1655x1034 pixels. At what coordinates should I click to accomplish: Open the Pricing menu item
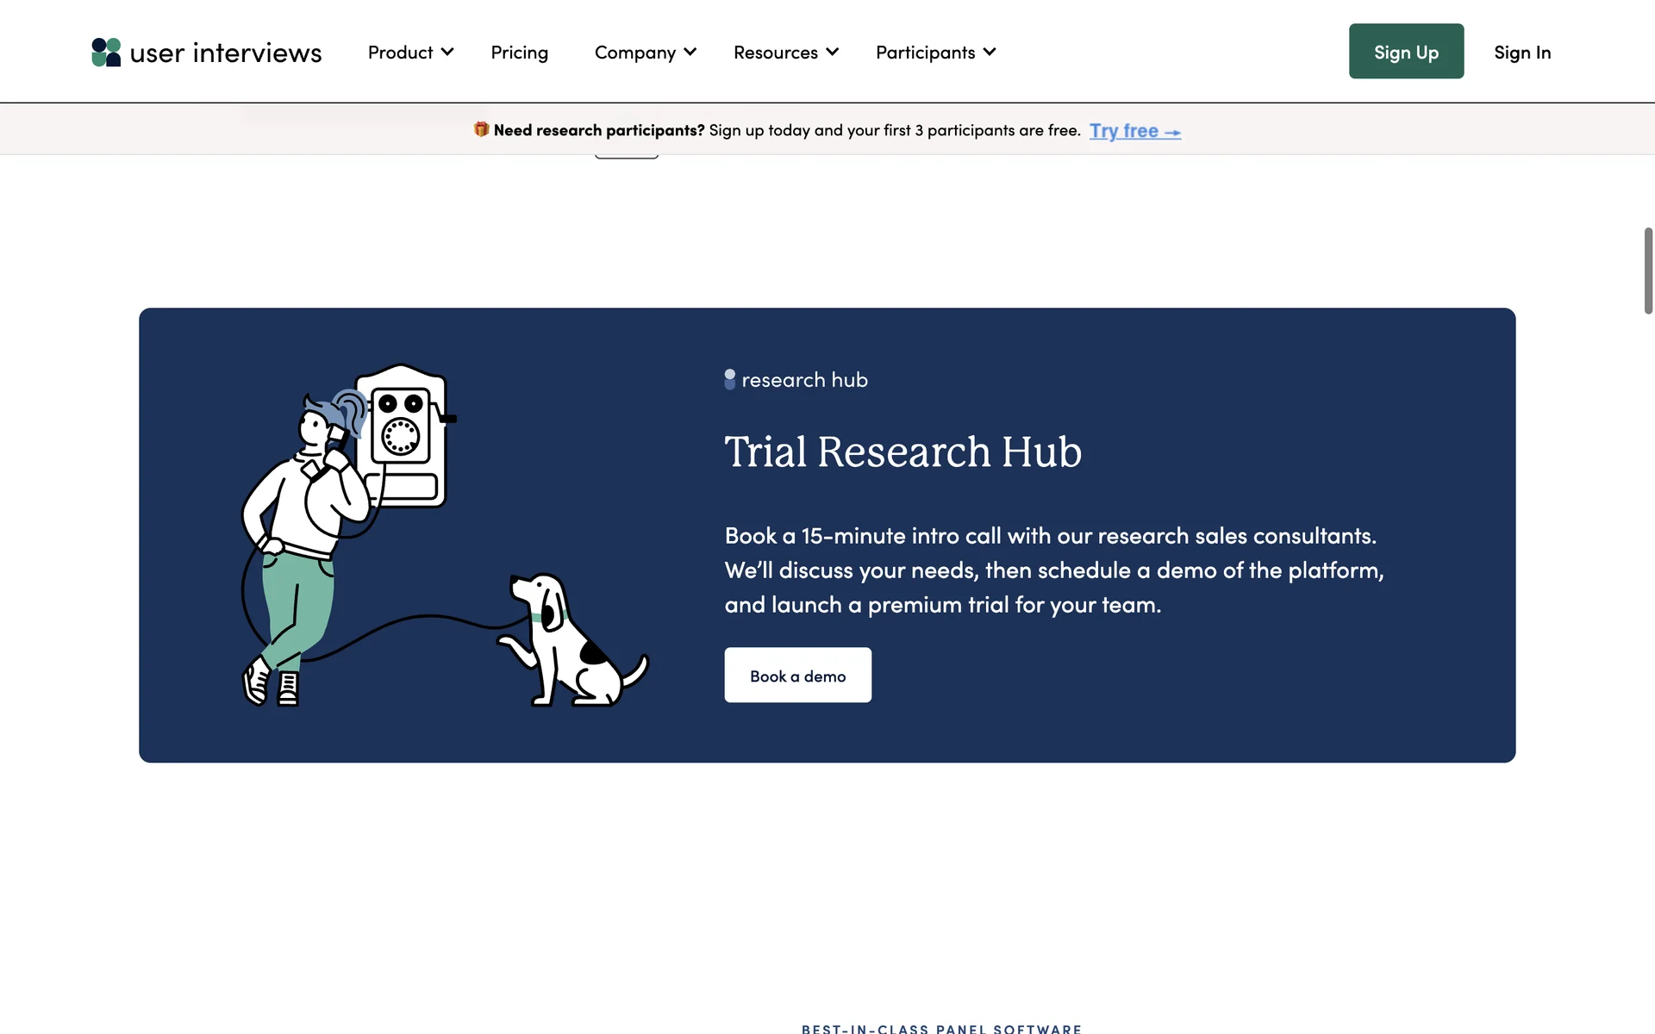coord(519,53)
